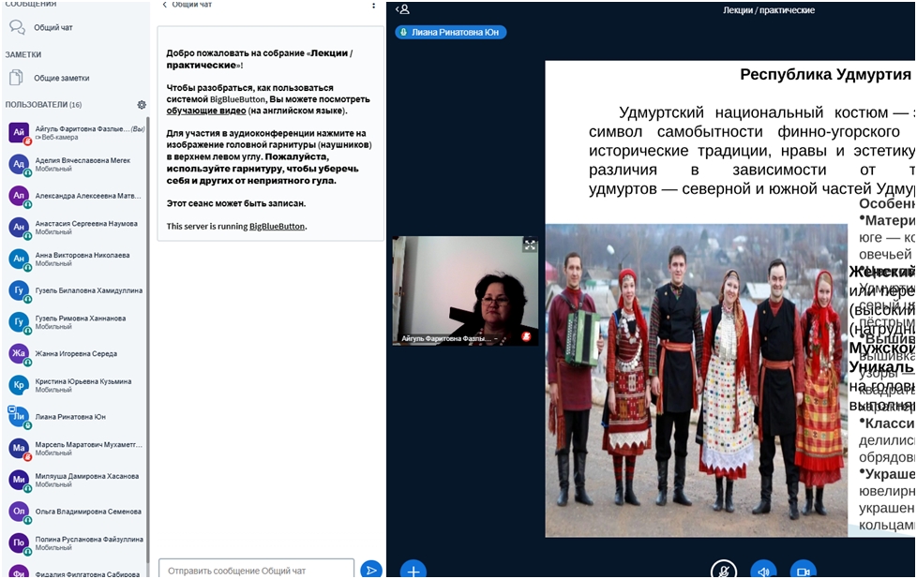Click the speaker audio button

point(763,570)
